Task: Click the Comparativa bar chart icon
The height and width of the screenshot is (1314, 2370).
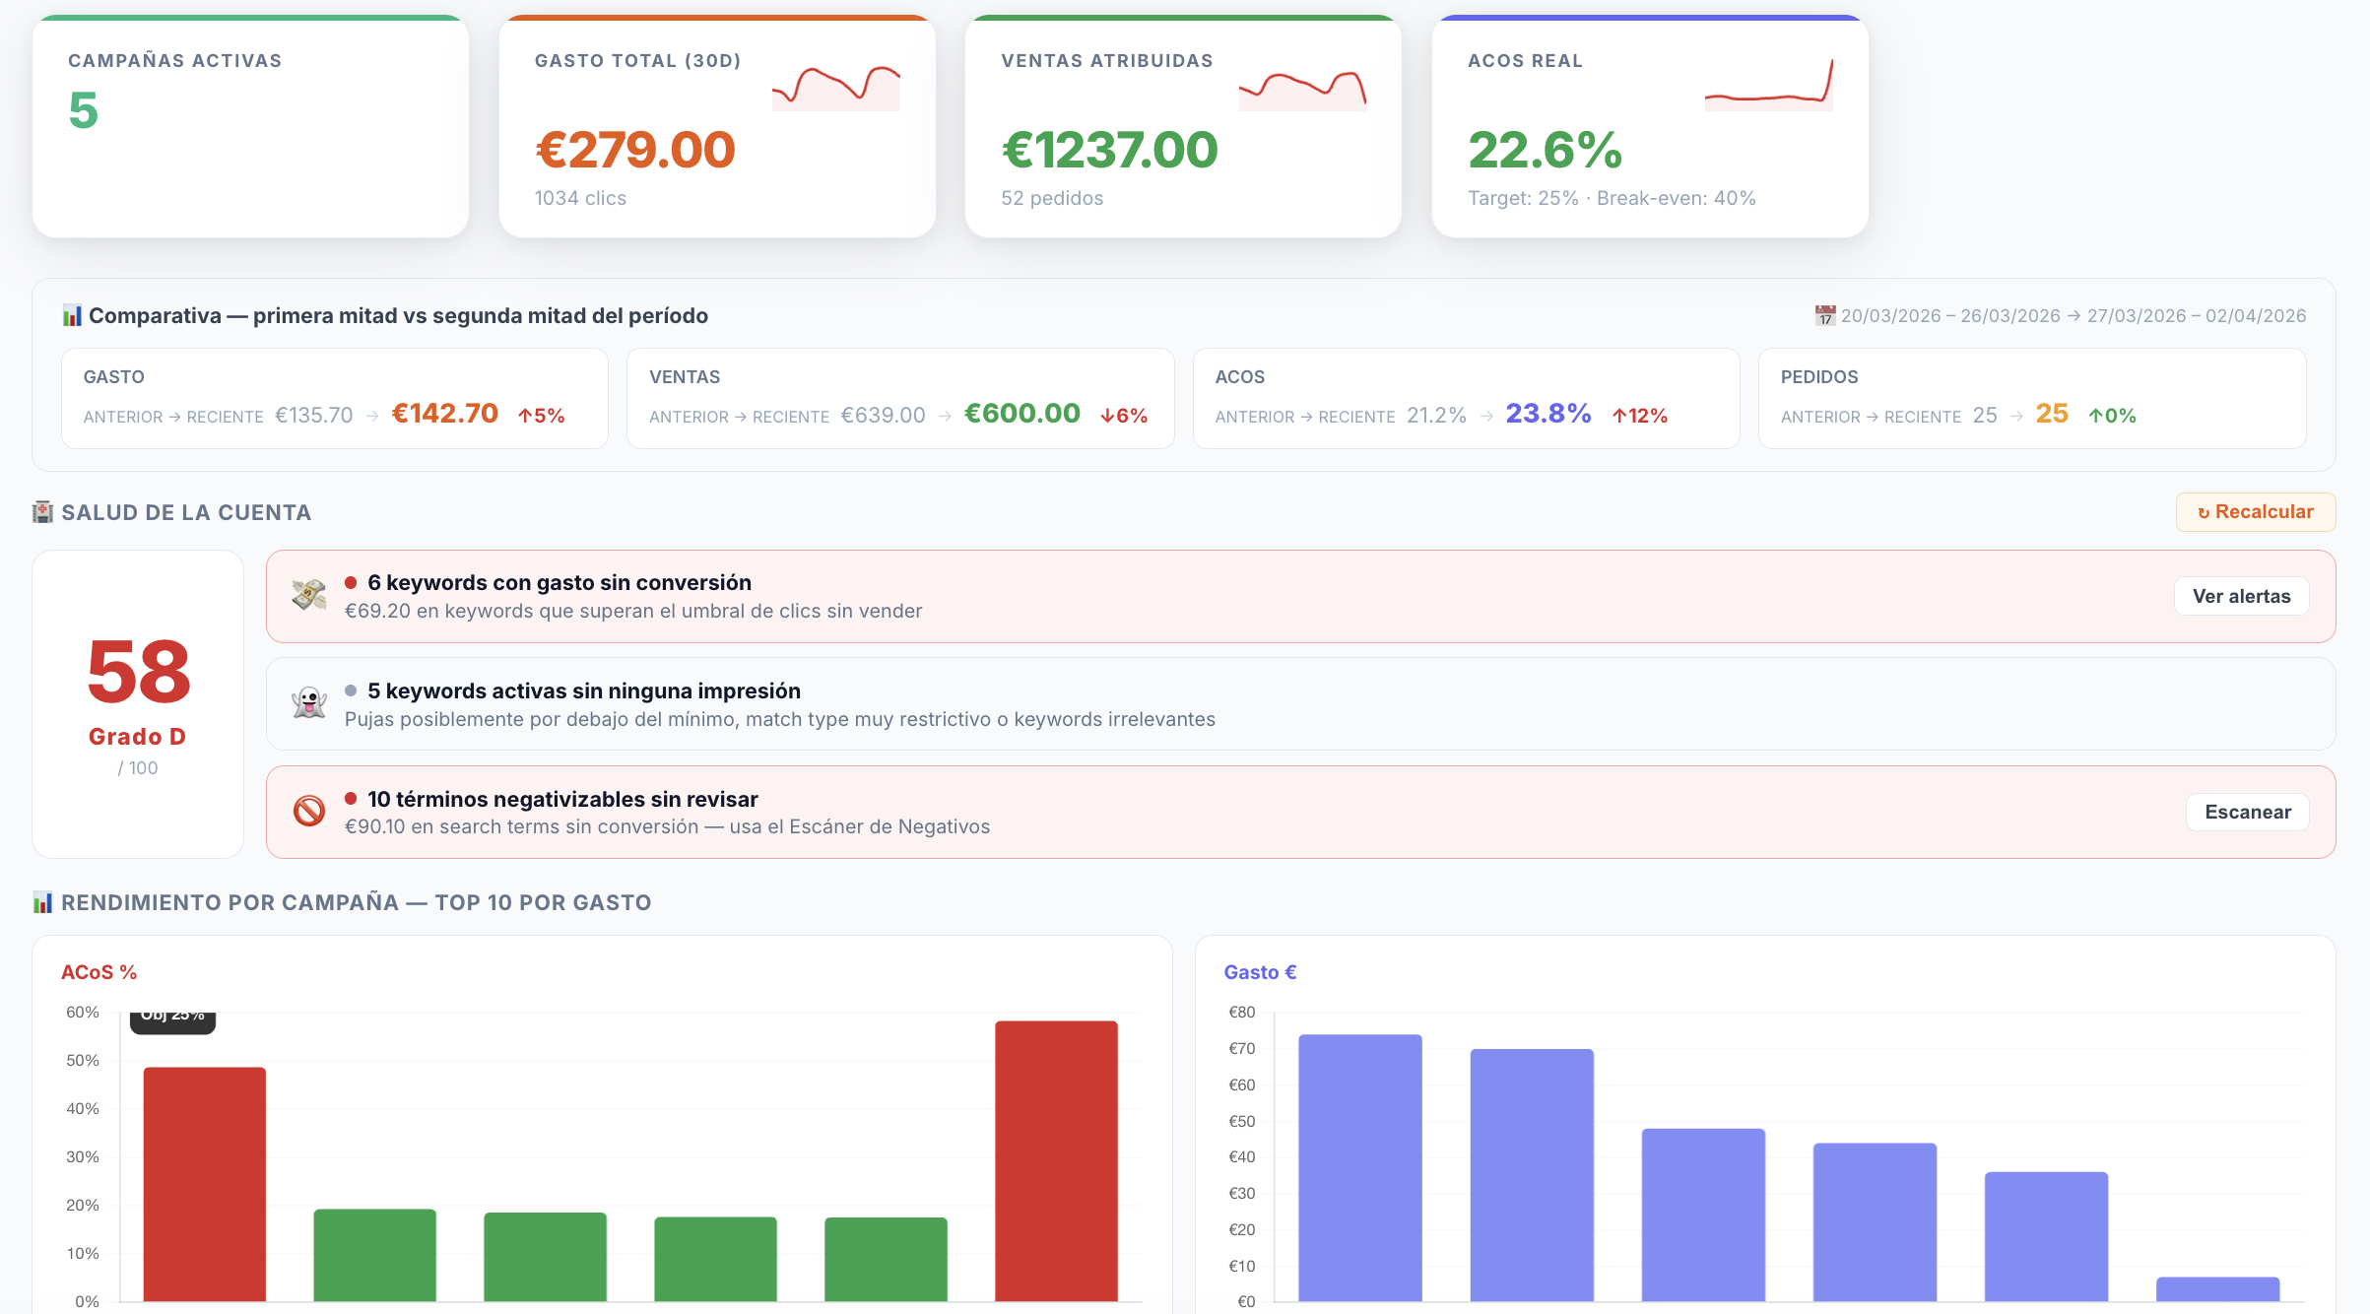Action: [x=72, y=316]
